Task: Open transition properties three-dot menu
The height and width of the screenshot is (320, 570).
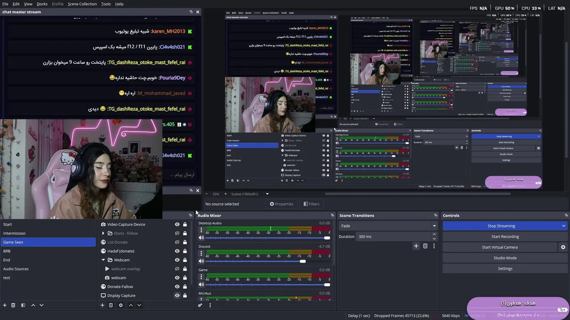Action: pos(434,246)
